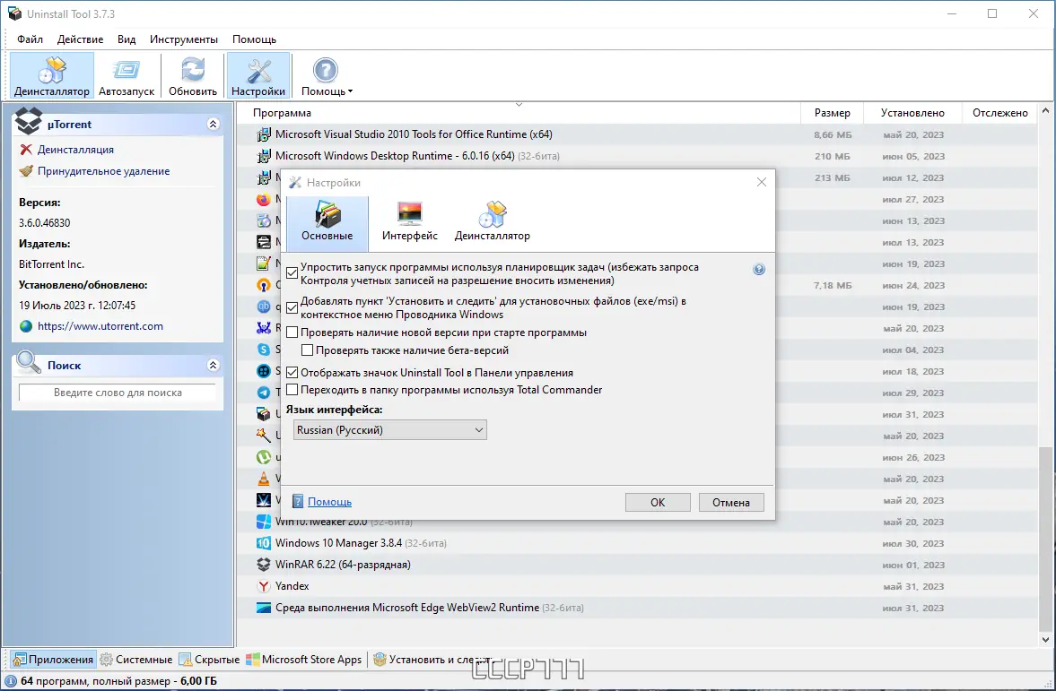Select the Скрытые bottom tab
Image resolution: width=1056 pixels, height=691 pixels.
[x=209, y=660]
